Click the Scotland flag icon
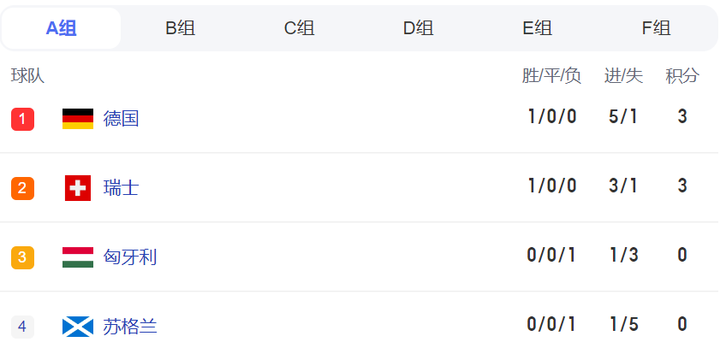This screenshot has height=342, width=720. click(78, 327)
